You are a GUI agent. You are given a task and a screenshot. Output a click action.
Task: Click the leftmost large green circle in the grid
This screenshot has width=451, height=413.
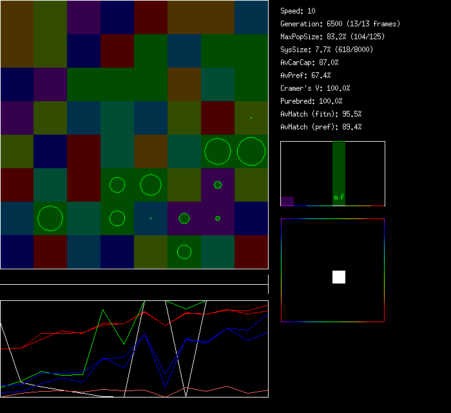pos(50,218)
